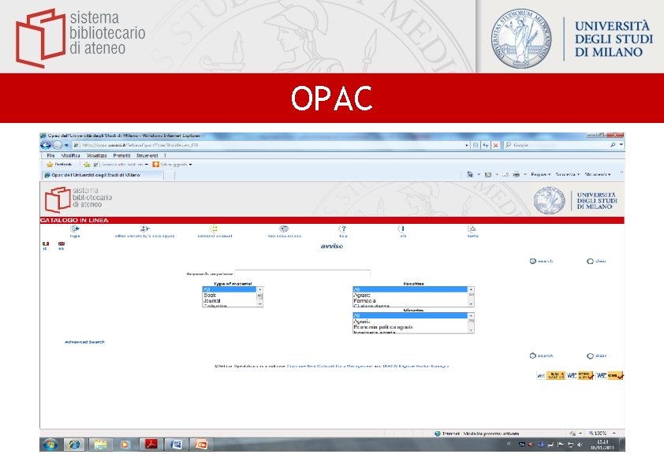Open the Advanced Search link
Image resolution: width=664 pixels, height=469 pixels.
click(84, 342)
